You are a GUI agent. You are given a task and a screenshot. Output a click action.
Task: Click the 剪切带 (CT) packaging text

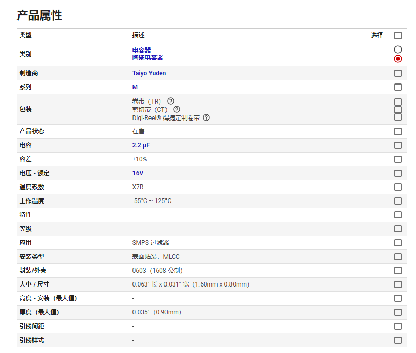tap(149, 110)
